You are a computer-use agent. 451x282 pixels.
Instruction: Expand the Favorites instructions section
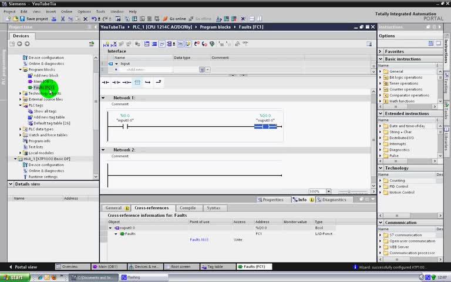click(x=381, y=51)
